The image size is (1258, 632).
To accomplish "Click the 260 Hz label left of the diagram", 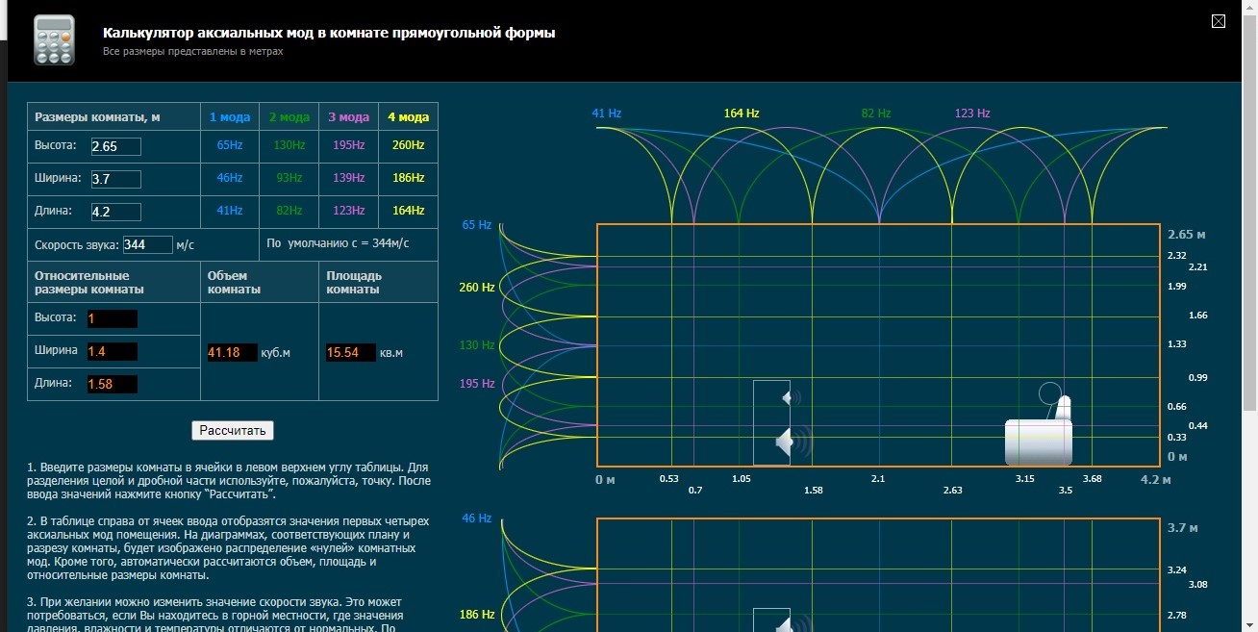I will [477, 288].
